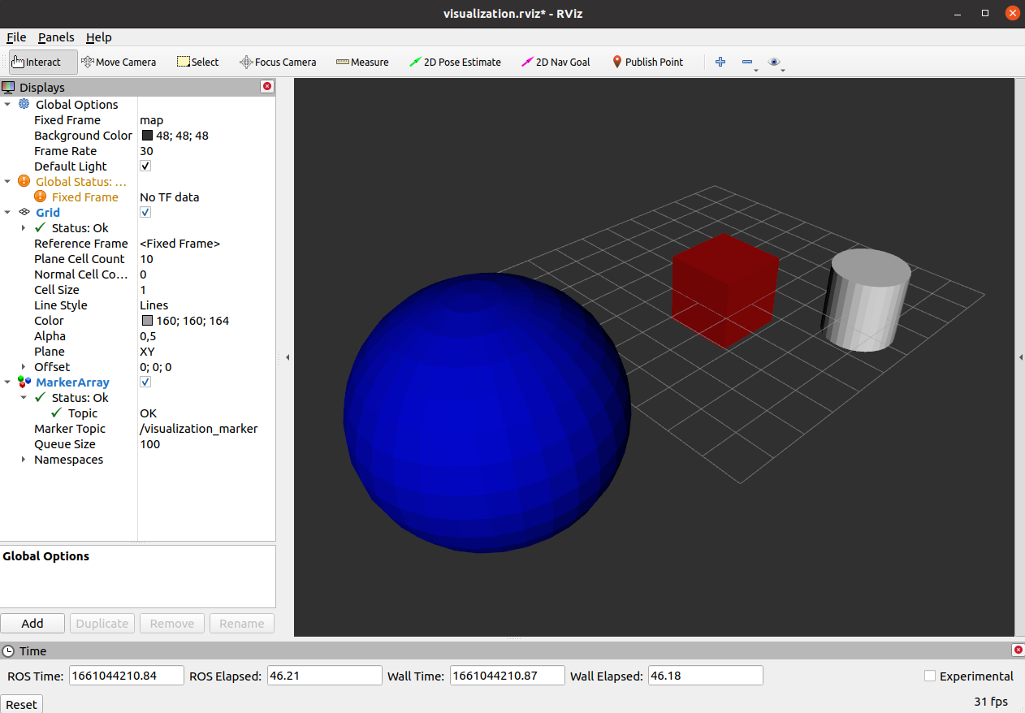The image size is (1025, 713).
Task: Disable the Grid display checkbox
Action: coord(145,212)
